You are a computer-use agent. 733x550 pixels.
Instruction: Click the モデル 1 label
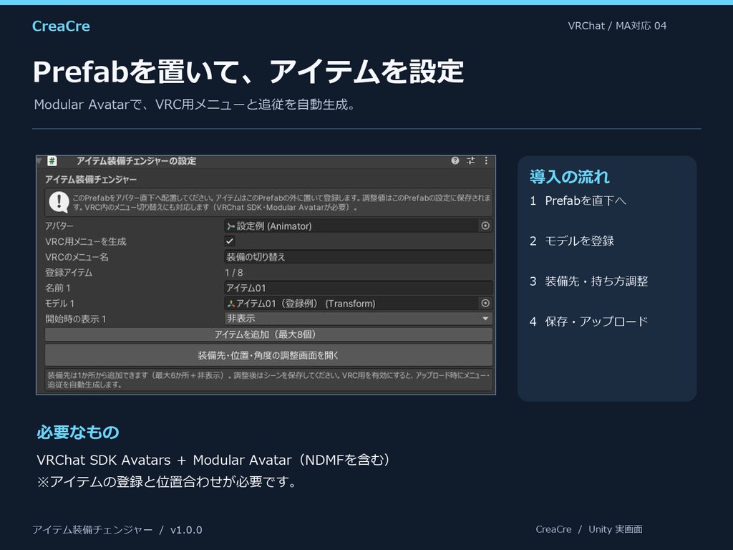coord(59,304)
